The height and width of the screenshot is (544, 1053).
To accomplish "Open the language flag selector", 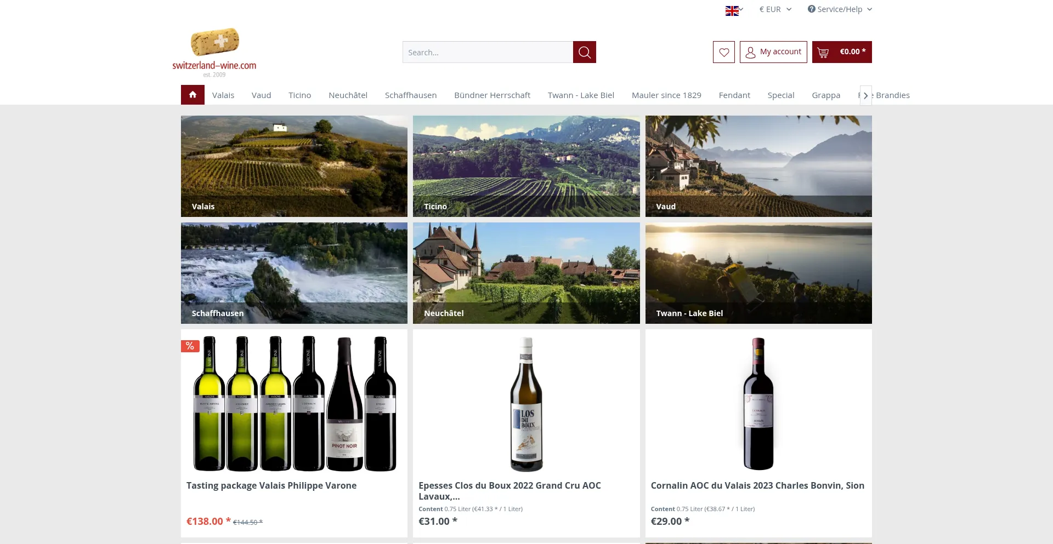I will pyautogui.click(x=734, y=10).
